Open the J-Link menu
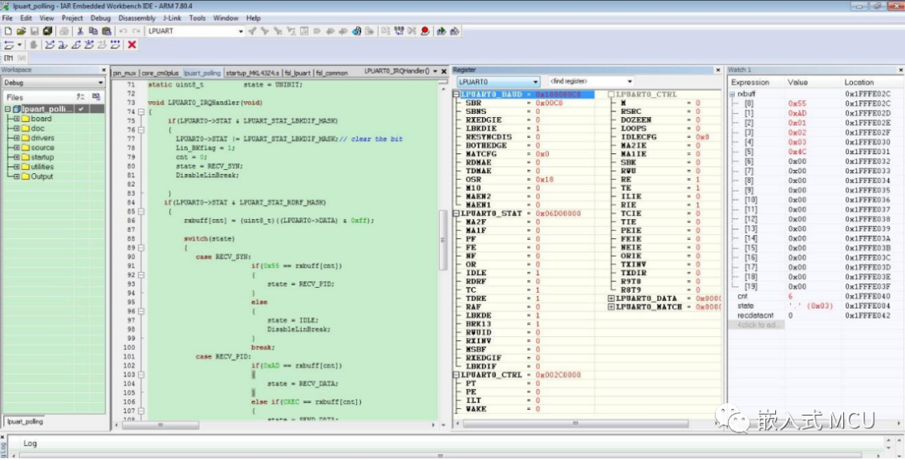Image resolution: width=905 pixels, height=460 pixels. 172,18
